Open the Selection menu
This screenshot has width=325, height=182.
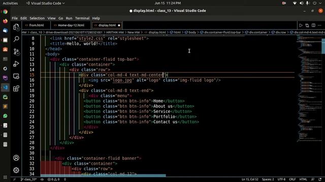coord(37,18)
